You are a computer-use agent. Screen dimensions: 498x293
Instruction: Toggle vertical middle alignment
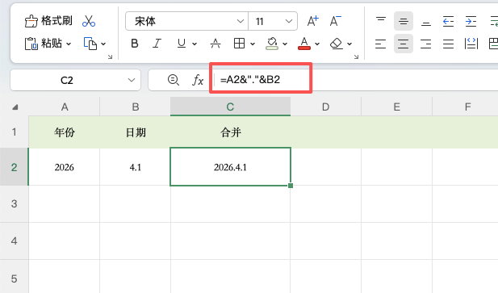(x=404, y=21)
